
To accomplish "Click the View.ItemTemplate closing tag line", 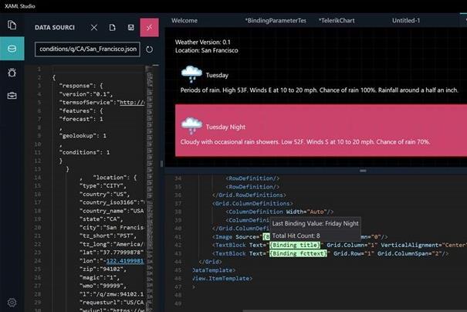I will point(222,278).
